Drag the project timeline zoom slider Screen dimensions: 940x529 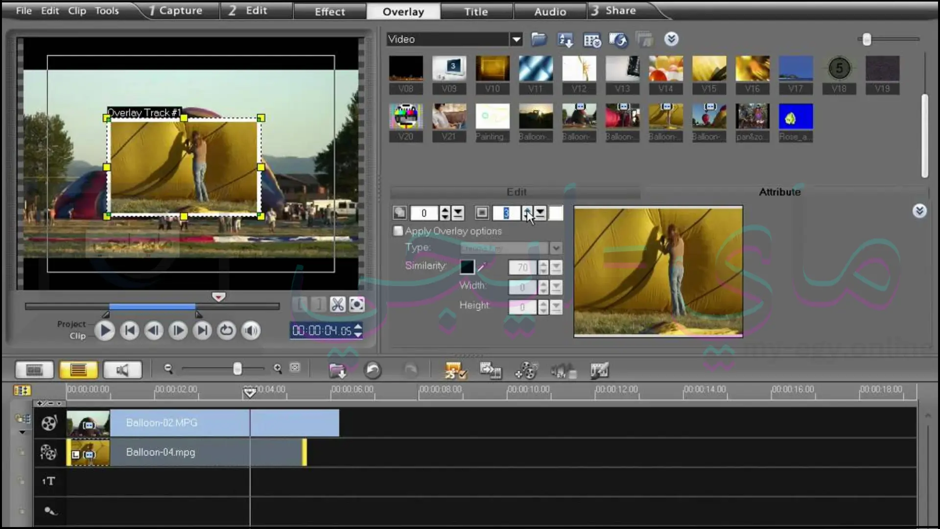tap(236, 369)
